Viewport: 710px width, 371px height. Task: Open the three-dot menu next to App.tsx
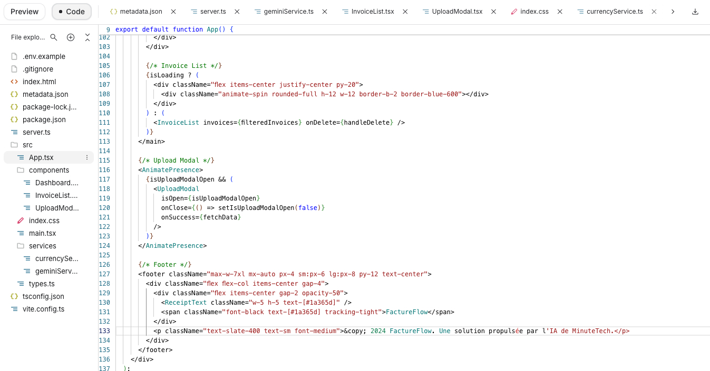[x=87, y=157]
